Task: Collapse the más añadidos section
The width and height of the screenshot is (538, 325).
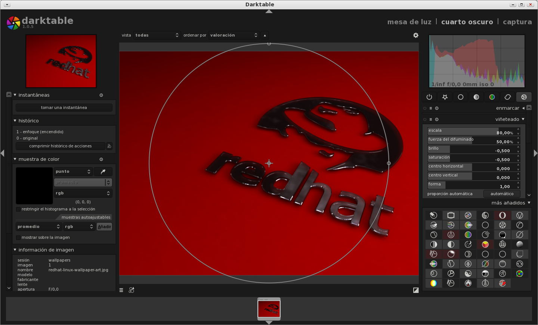Action: [529, 203]
